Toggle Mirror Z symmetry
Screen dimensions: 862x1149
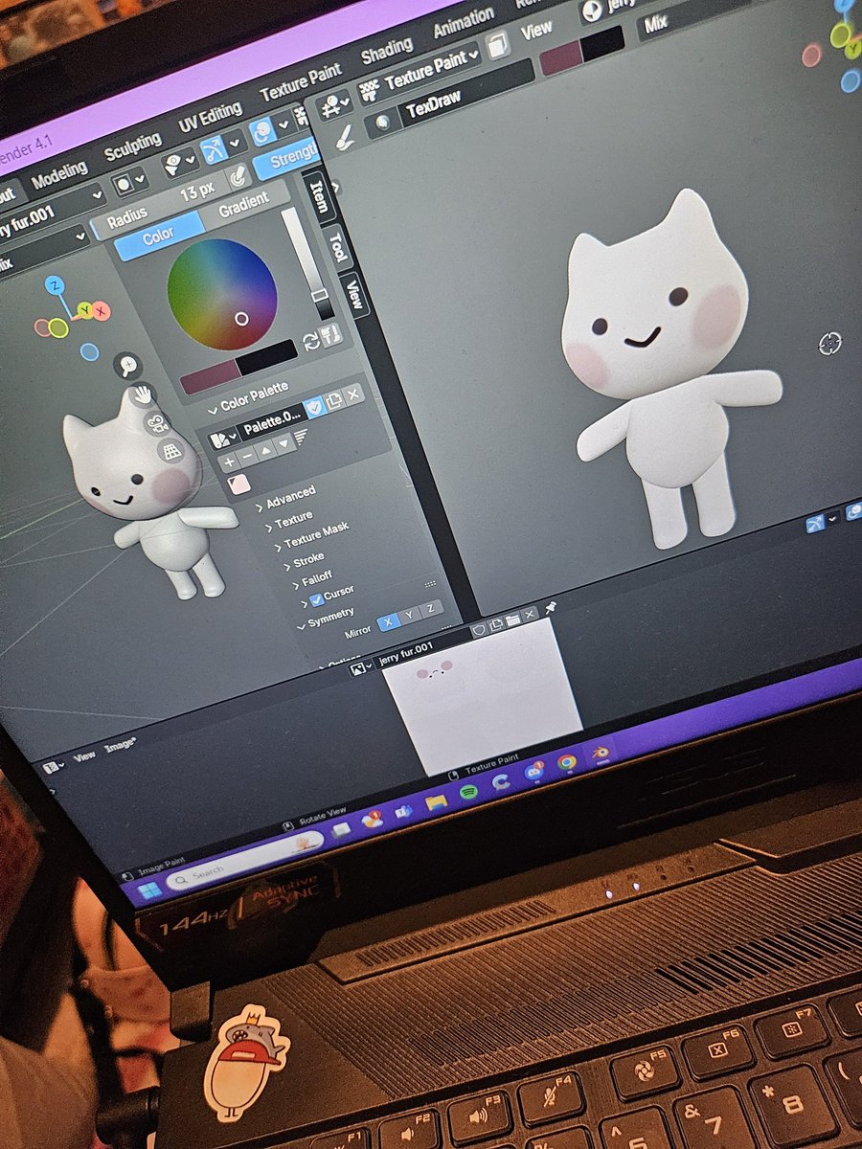coord(432,608)
